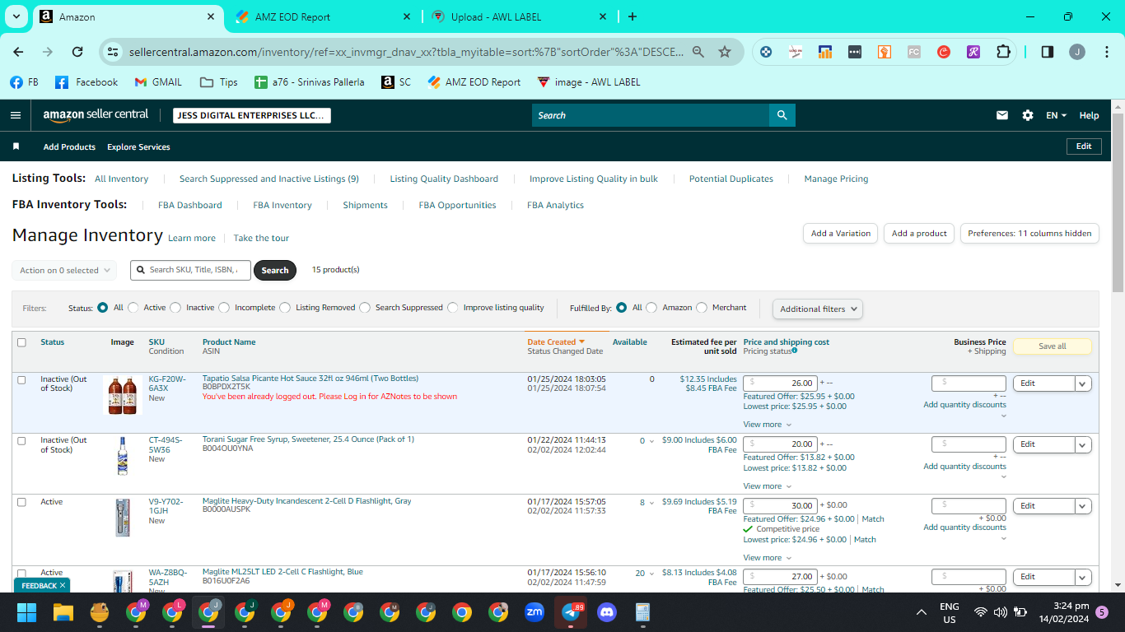Open the SC bookmark
Image resolution: width=1125 pixels, height=632 pixels.
(396, 82)
